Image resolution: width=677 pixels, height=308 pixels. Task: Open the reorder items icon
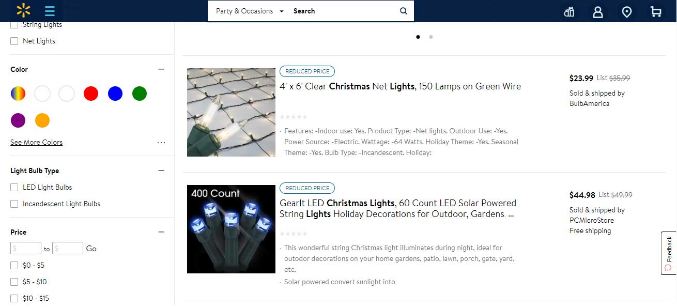[x=569, y=11]
